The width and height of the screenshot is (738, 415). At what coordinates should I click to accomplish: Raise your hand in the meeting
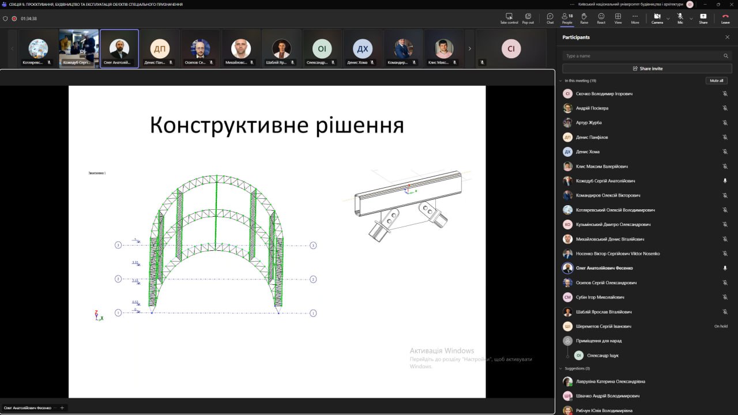pyautogui.click(x=584, y=17)
